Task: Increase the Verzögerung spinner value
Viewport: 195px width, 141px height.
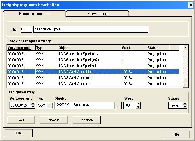Action: coord(33,104)
